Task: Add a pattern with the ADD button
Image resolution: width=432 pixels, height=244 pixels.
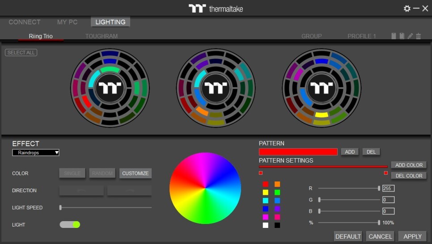Action: click(350, 152)
